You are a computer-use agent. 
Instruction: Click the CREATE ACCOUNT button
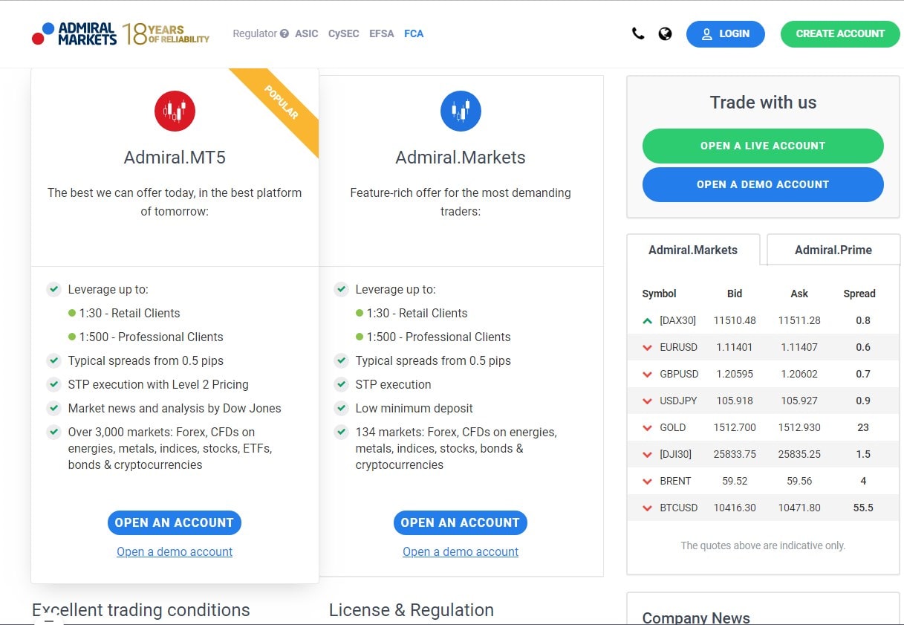pos(840,33)
